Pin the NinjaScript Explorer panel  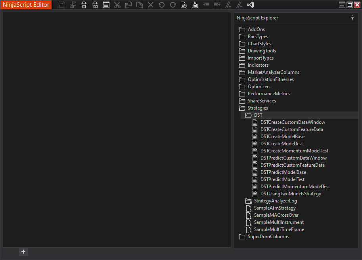(x=352, y=18)
